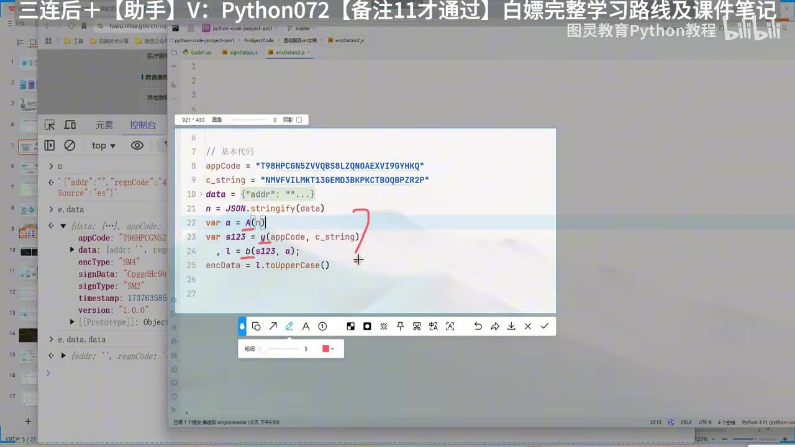Toggle the console sidebar panel icon
Image resolution: width=795 pixels, height=447 pixels.
pos(50,145)
